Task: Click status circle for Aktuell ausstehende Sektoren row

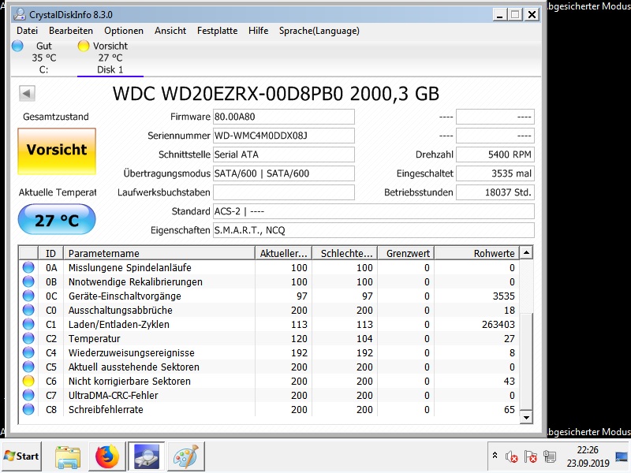Action: (x=28, y=367)
